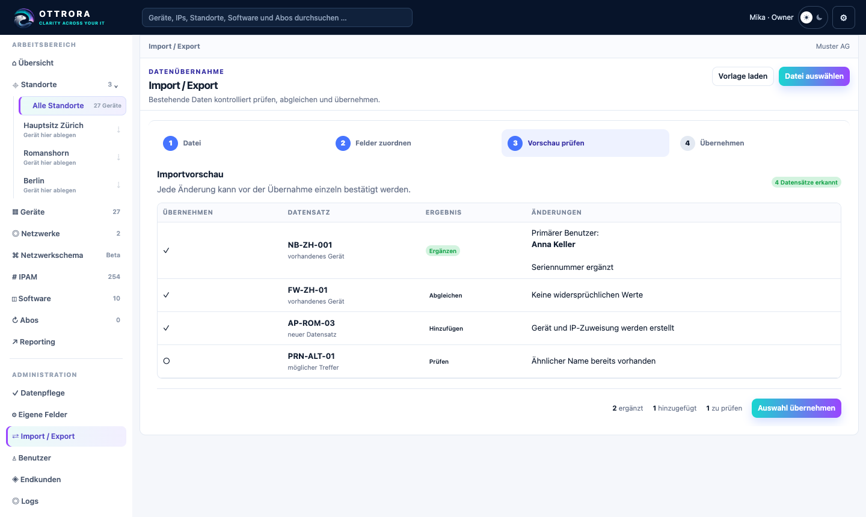Click the Muster AG label
The height and width of the screenshot is (517, 866).
[x=833, y=46]
